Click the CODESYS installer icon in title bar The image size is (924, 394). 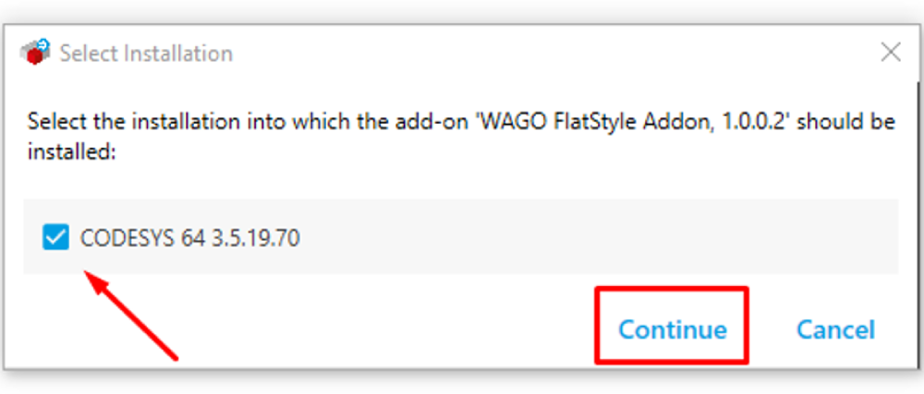click(x=35, y=52)
